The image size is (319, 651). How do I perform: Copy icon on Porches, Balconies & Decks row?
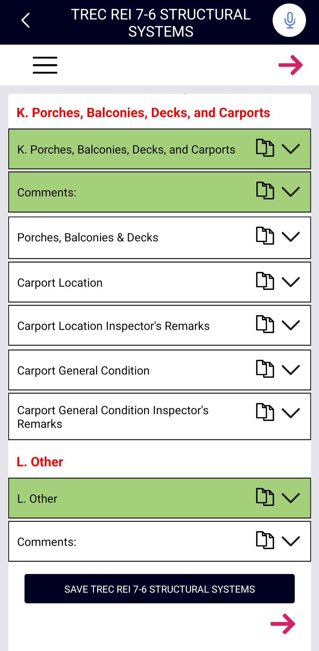tap(265, 236)
